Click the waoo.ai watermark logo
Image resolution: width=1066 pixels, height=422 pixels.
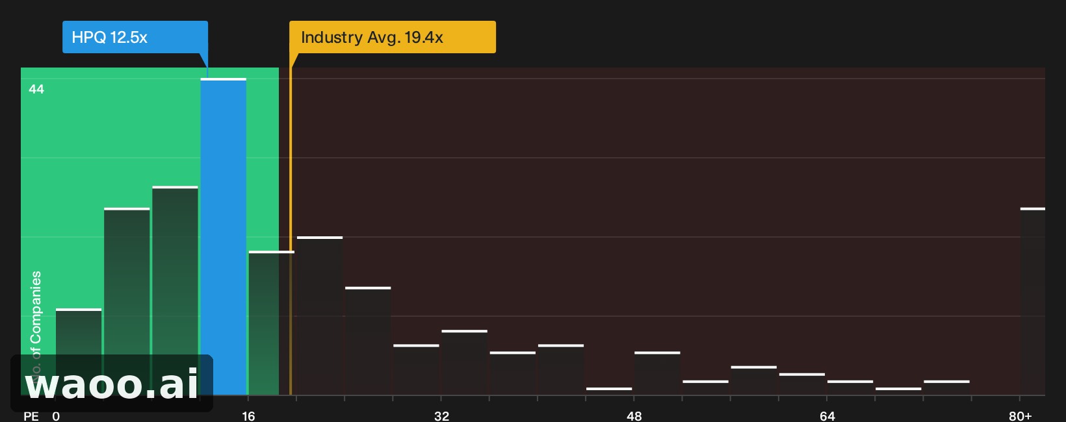coord(112,383)
